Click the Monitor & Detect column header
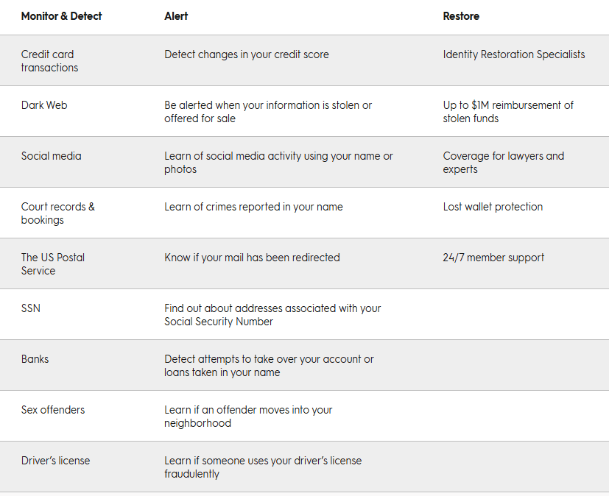This screenshot has width=609, height=496. click(61, 16)
